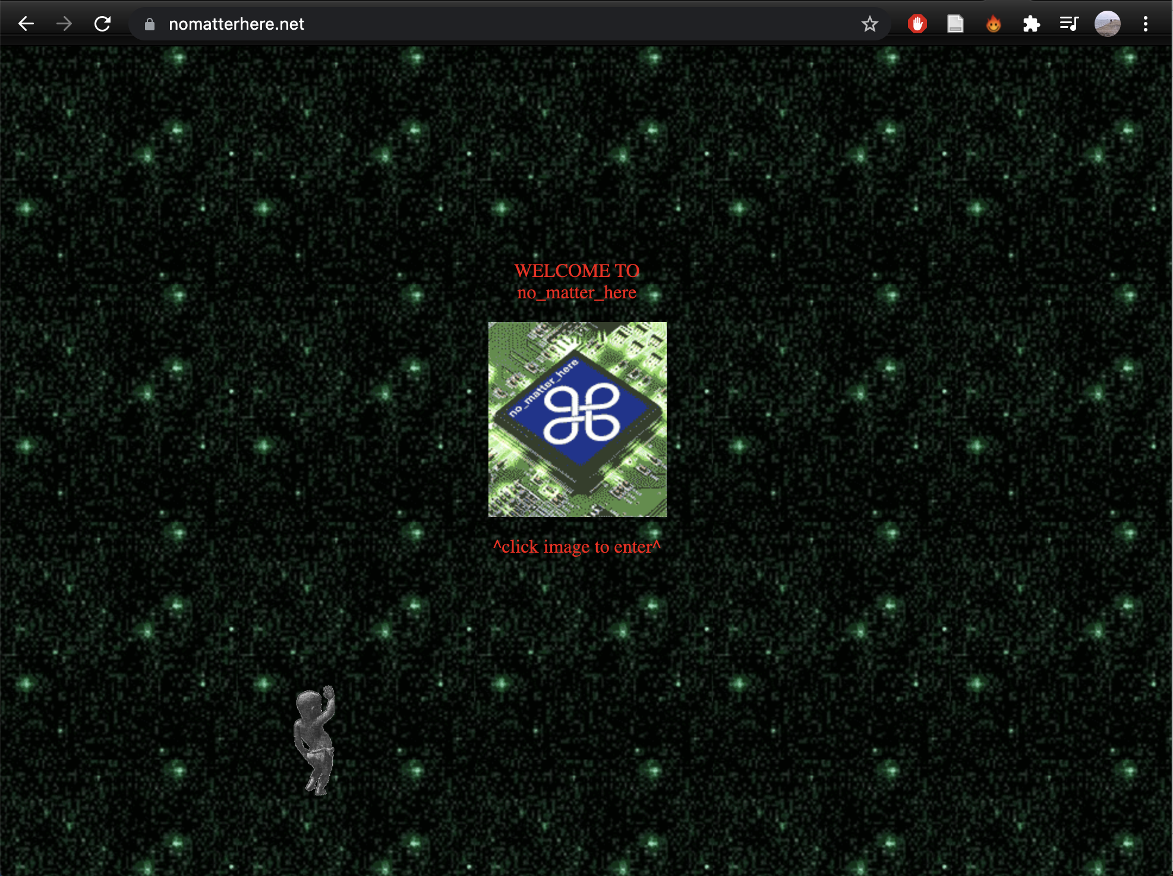Click the forward navigation arrow
Screen dimensions: 1173x876
tap(64, 24)
